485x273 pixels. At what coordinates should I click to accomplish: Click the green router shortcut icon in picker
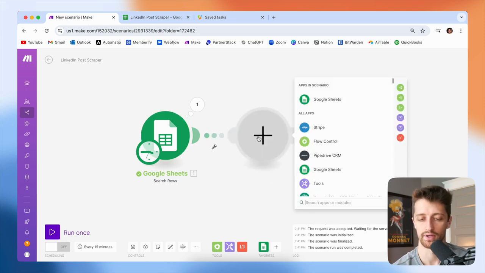tap(401, 88)
